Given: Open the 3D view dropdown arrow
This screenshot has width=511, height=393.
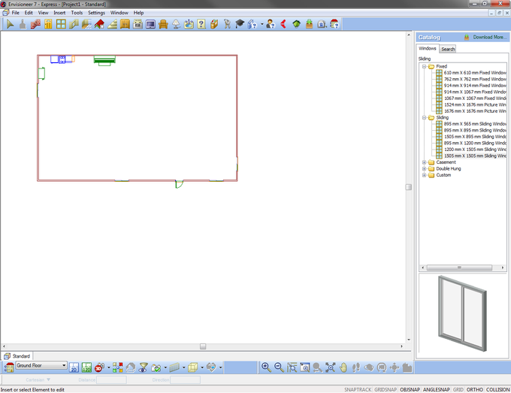Looking at the screenshot, I should pyautogui.click(x=108, y=367).
